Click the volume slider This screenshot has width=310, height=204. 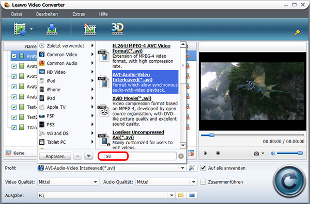point(290,153)
